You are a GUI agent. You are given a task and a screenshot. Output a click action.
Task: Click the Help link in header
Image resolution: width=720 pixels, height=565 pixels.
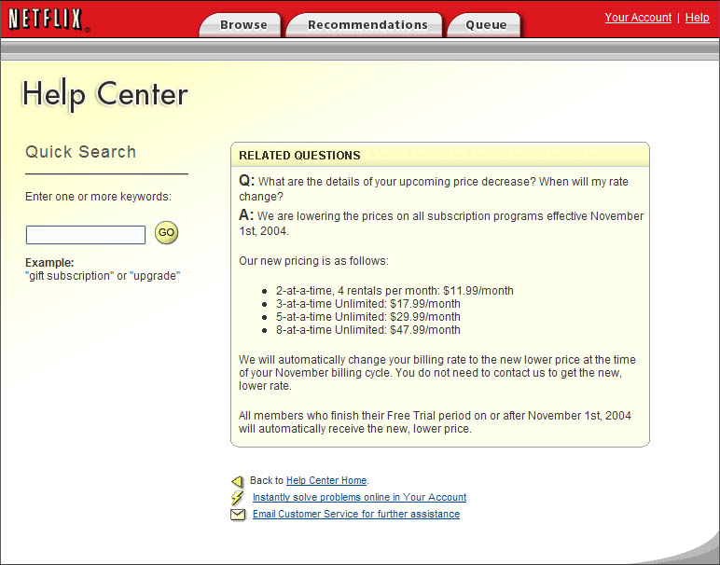pos(697,18)
